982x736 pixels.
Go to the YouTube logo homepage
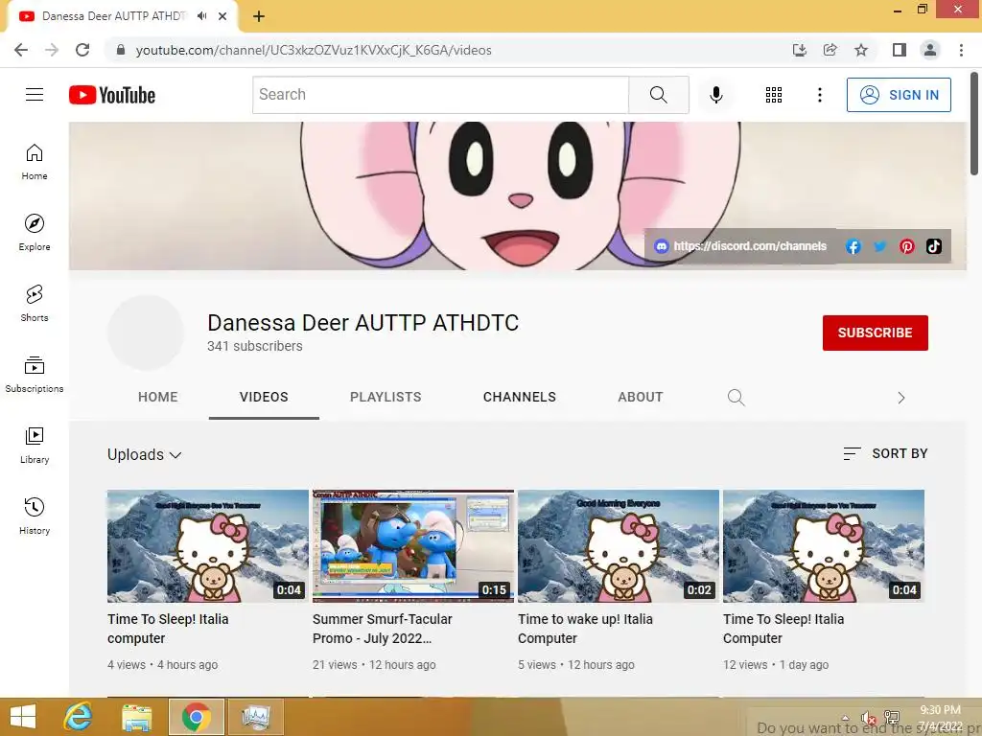tap(112, 95)
